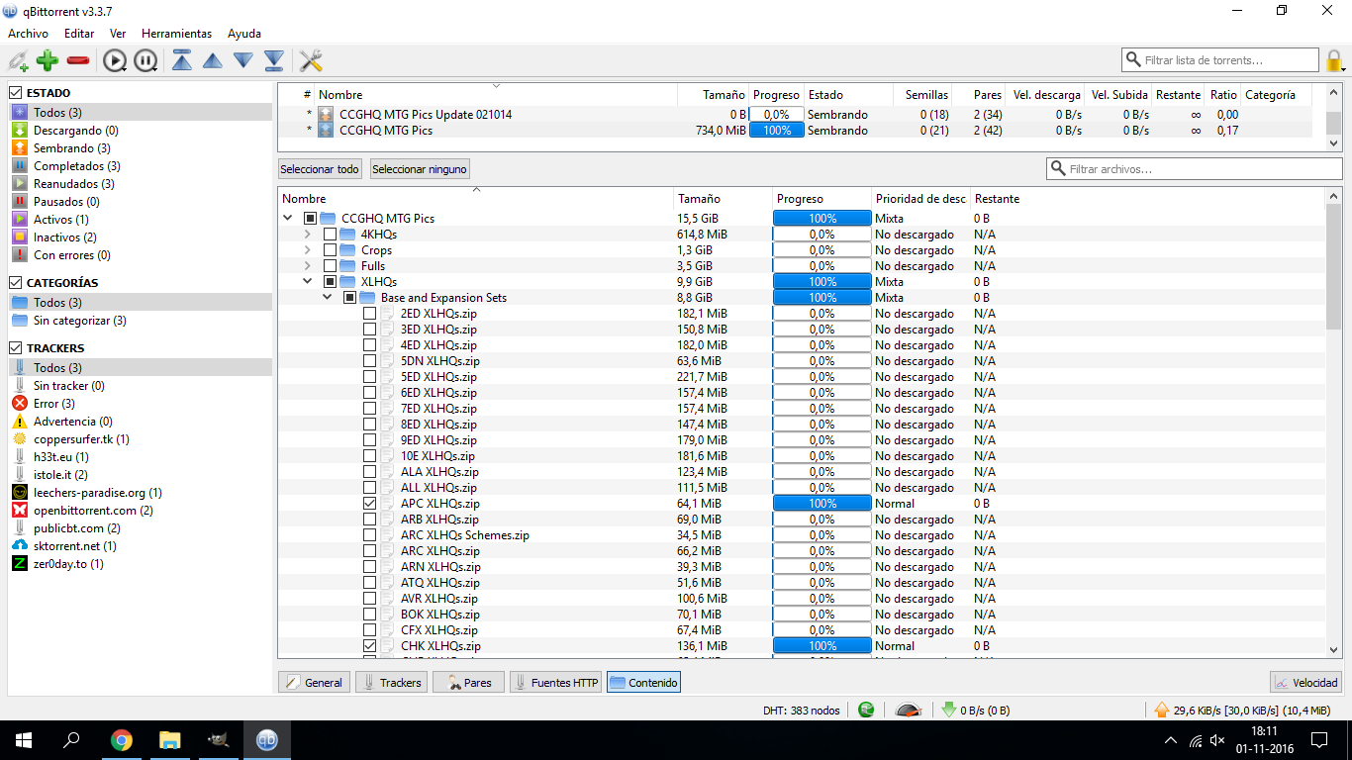Click the green add torrent file icon

(47, 61)
